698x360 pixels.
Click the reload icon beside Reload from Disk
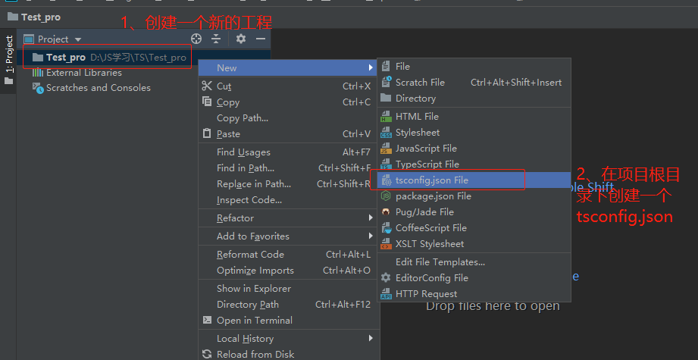[207, 354]
